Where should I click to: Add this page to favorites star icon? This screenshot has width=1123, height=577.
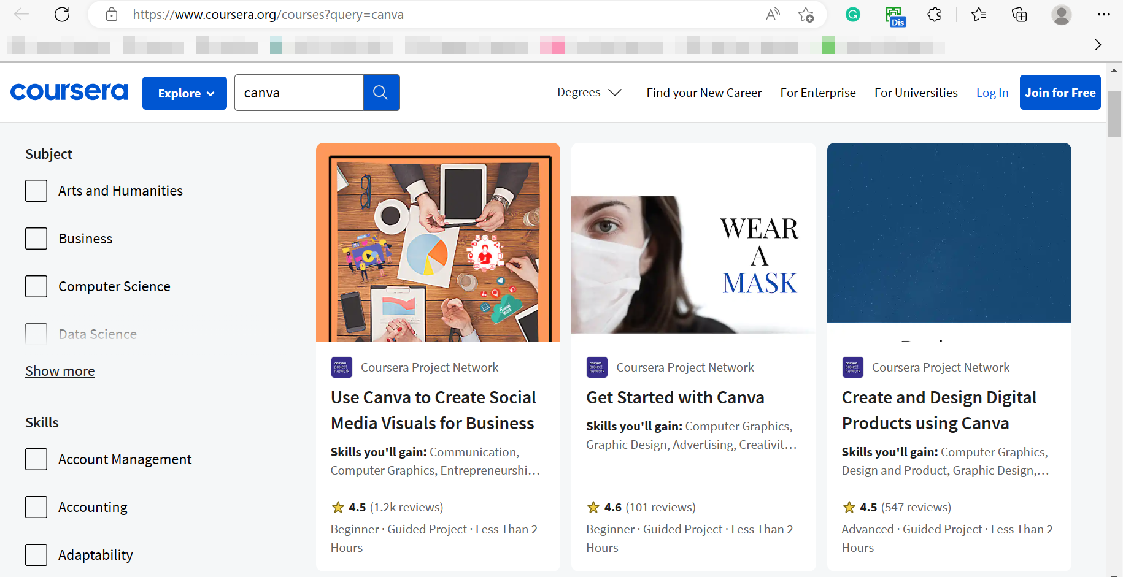pos(806,15)
